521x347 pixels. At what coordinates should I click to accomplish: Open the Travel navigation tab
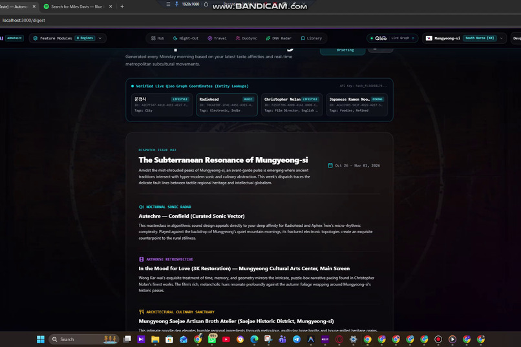point(217,38)
